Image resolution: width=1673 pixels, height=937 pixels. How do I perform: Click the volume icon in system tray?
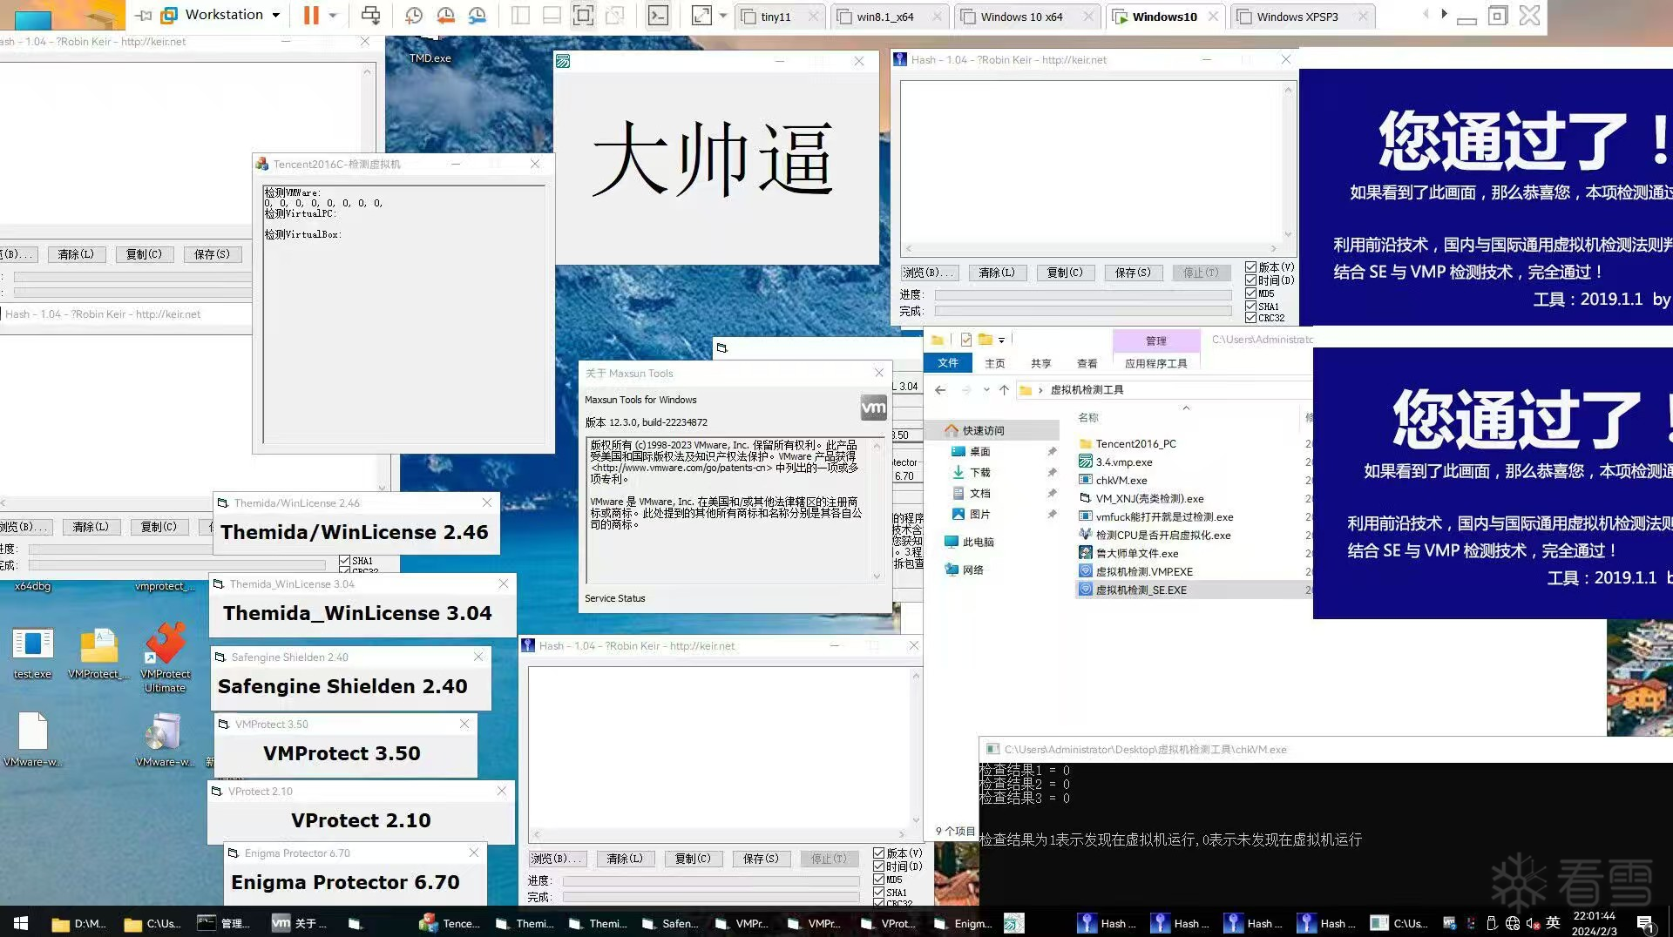(x=1533, y=923)
